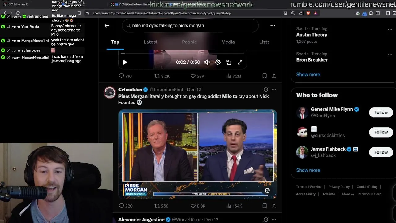Open video settings gear icon

[x=218, y=62]
